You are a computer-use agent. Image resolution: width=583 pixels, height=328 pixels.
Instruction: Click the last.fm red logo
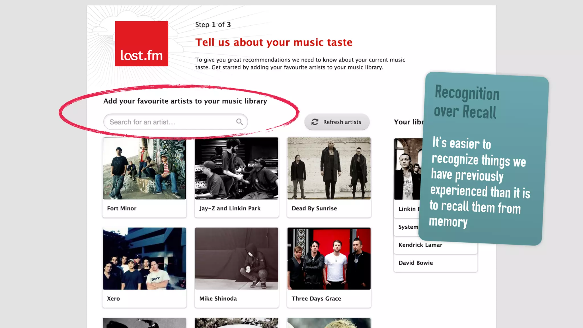click(x=141, y=44)
